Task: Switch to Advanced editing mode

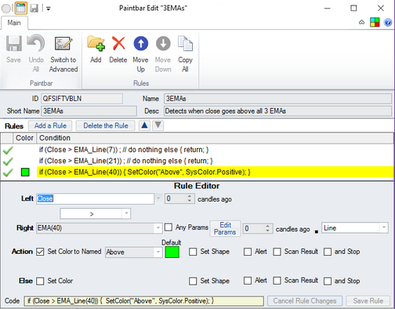Action: [63, 43]
